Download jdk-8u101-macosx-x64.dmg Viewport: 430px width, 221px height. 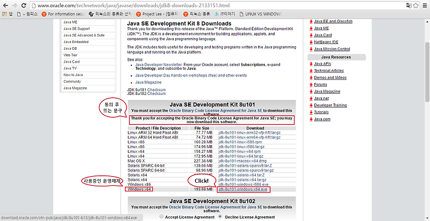[242, 161]
